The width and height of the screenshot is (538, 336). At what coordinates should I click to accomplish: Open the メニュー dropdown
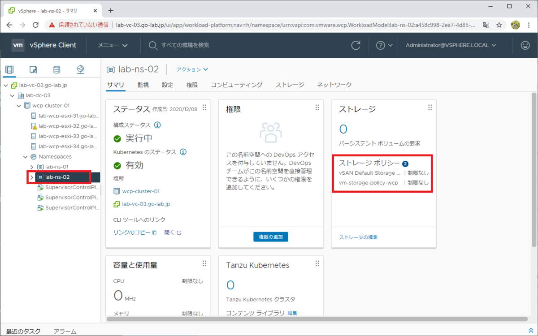point(113,45)
